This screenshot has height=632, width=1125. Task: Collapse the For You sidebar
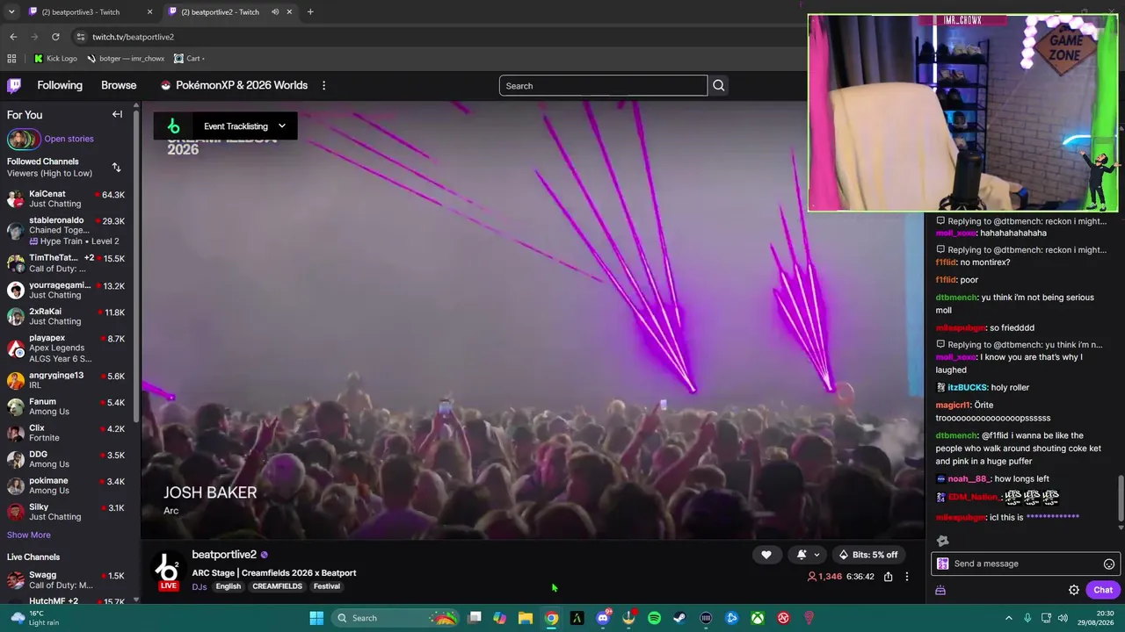coord(117,114)
